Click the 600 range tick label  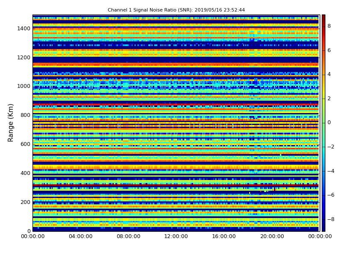click(x=25, y=144)
